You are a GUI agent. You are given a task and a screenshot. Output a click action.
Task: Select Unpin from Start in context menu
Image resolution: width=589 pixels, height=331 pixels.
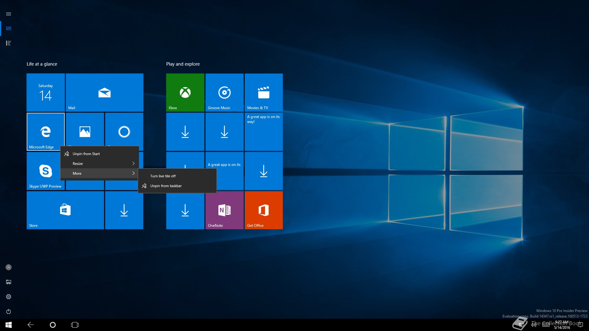coord(100,154)
